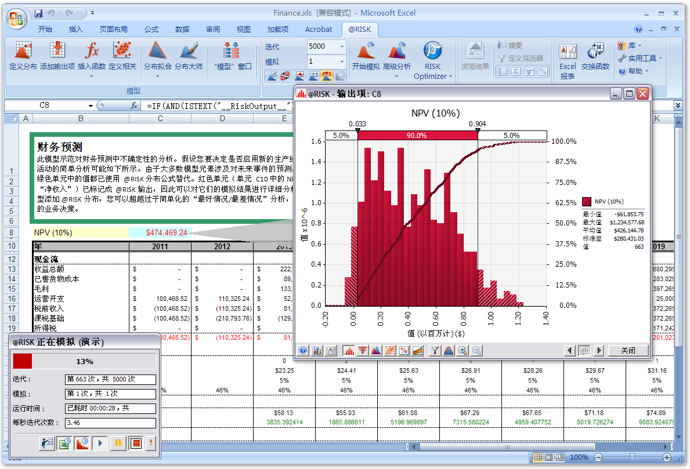Viewport: 690px width, 469px height.
Task: Click 定义相关 (Define Correlations) icon
Action: coord(122,50)
